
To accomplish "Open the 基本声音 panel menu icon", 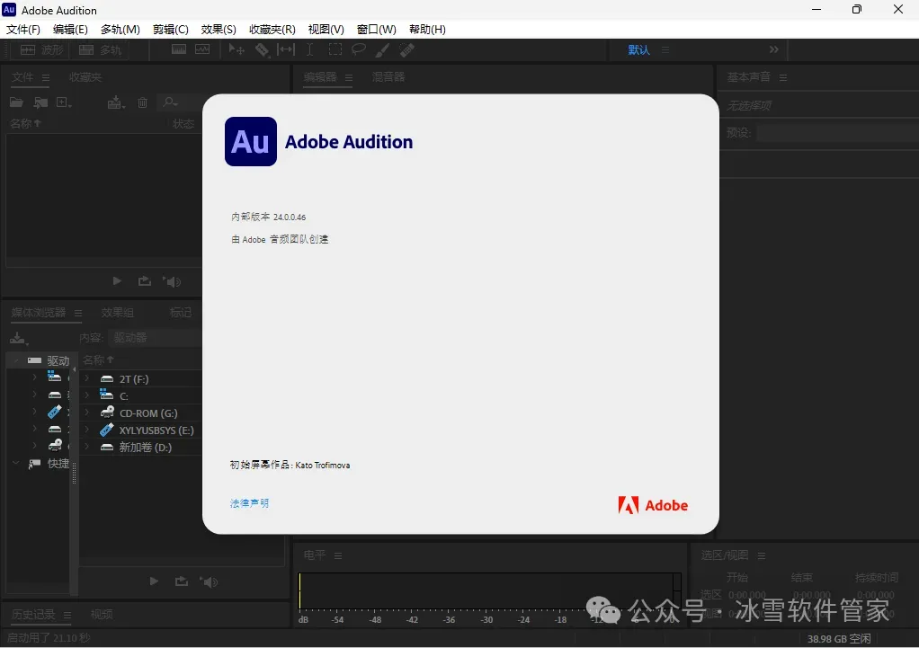I will pyautogui.click(x=783, y=77).
